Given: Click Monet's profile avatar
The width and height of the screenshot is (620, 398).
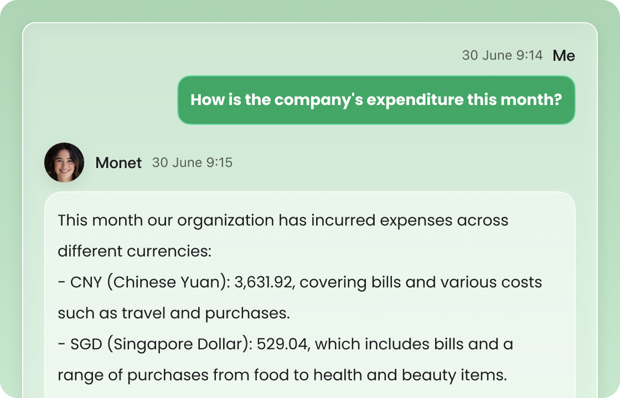Looking at the screenshot, I should 64,163.
